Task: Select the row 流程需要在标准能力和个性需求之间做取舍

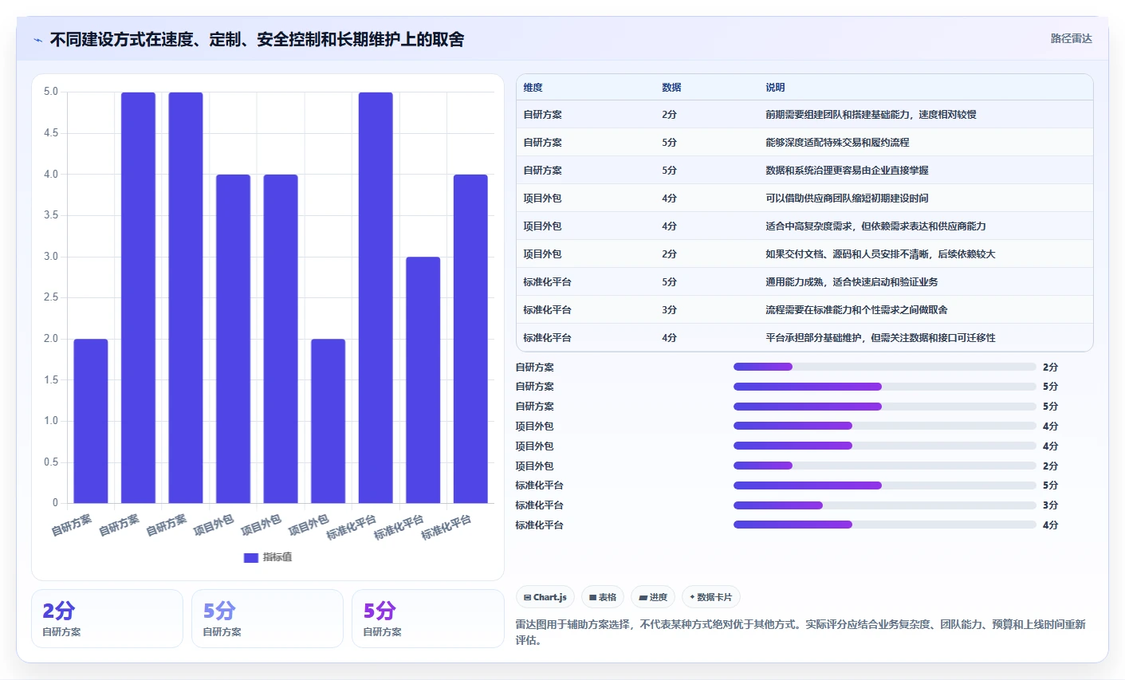Action: coord(804,310)
